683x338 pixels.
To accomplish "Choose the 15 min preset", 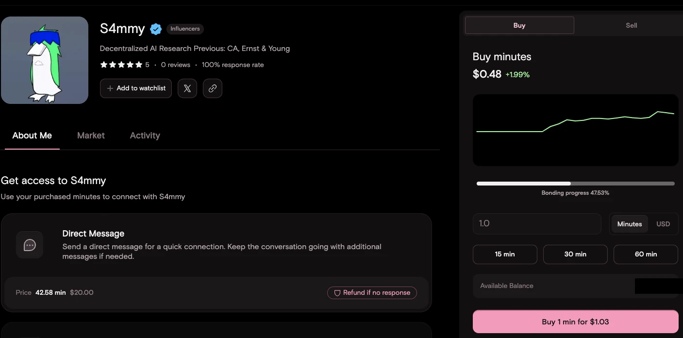I will click(505, 254).
